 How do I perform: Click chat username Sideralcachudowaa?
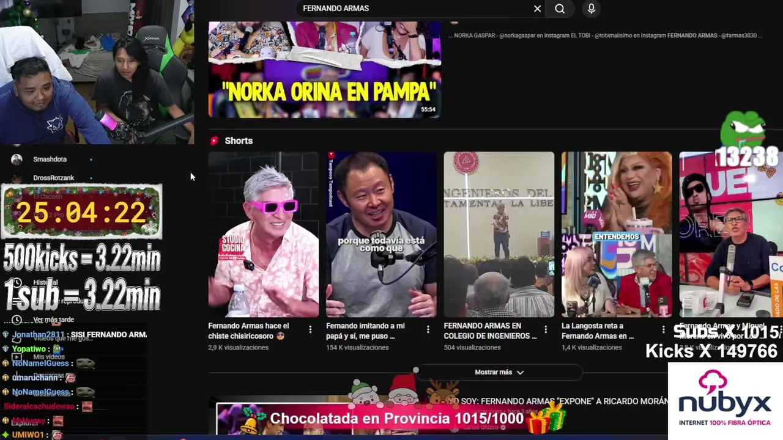pos(39,406)
